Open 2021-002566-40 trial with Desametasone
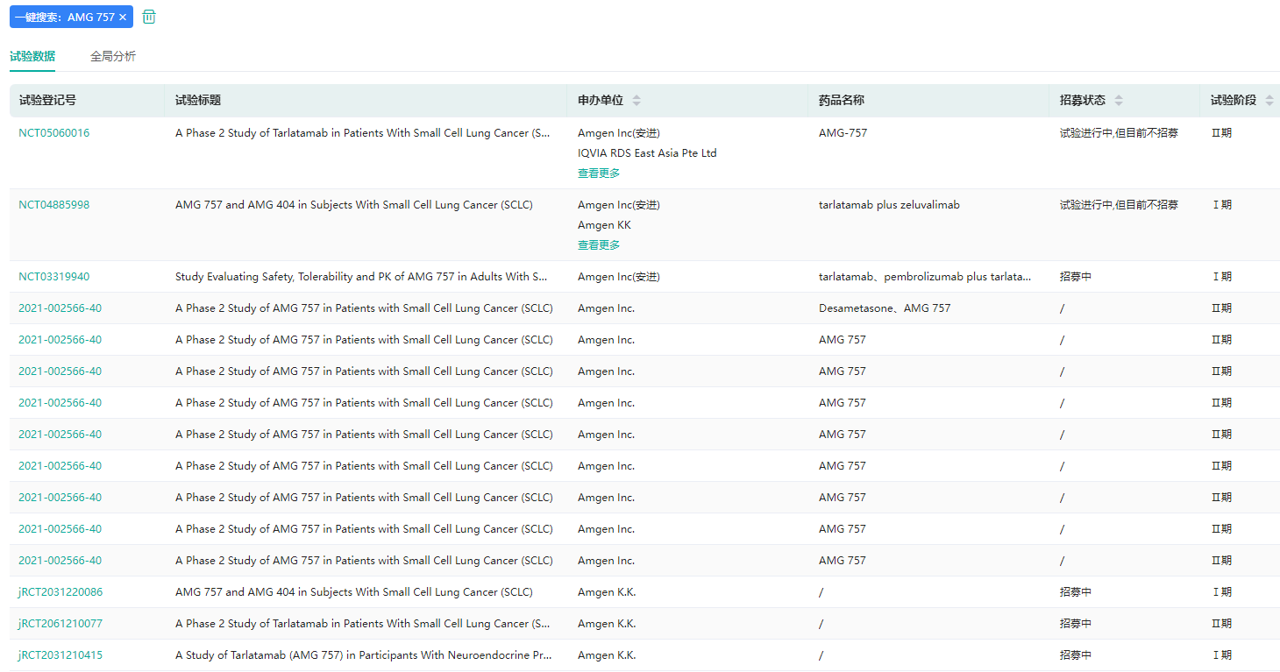The width and height of the screenshot is (1280, 672). 60,308
